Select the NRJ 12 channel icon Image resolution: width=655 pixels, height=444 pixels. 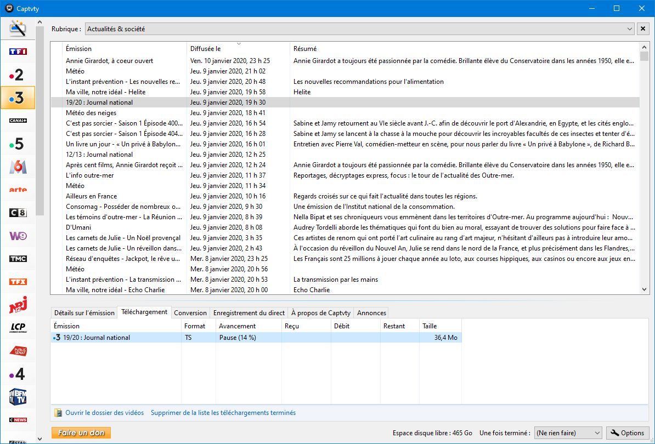coord(18,305)
